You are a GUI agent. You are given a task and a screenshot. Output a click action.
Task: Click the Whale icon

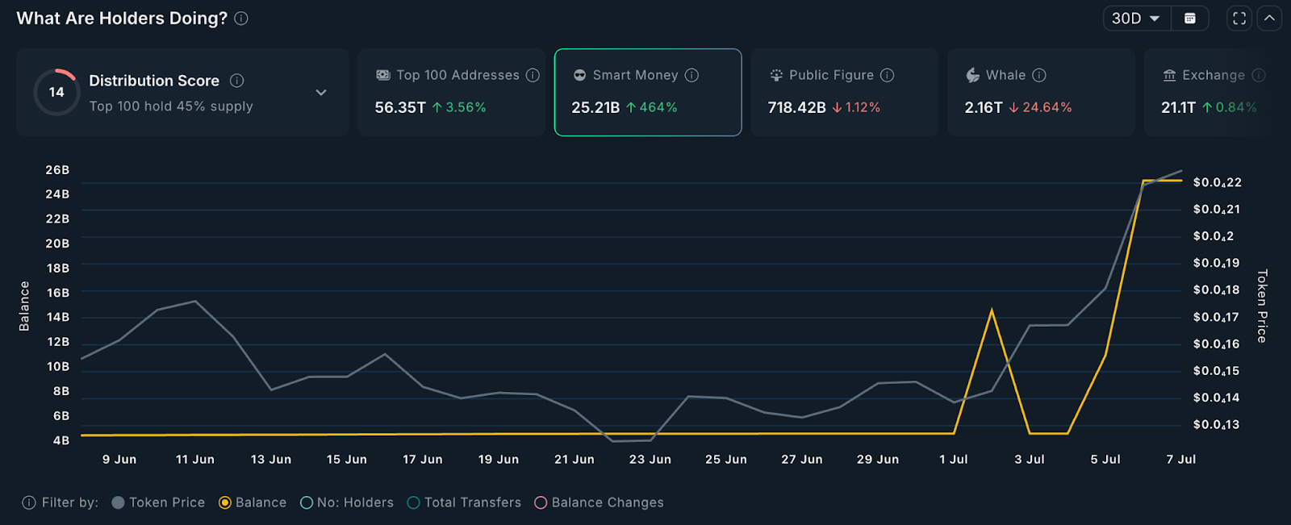(x=973, y=75)
